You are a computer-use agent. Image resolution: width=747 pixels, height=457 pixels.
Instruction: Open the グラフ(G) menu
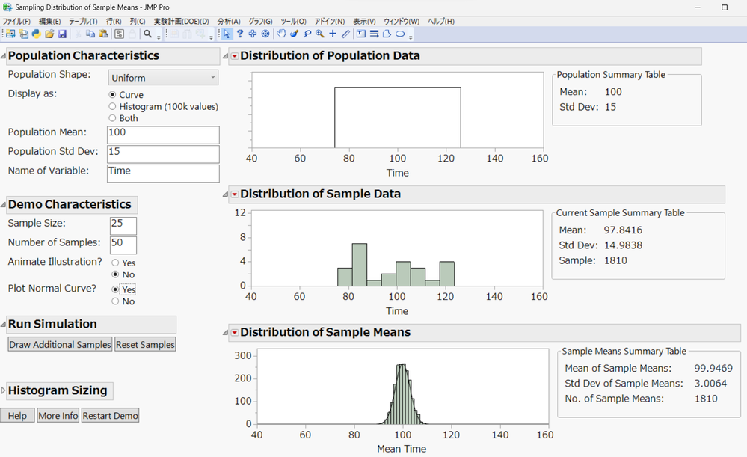tap(260, 22)
